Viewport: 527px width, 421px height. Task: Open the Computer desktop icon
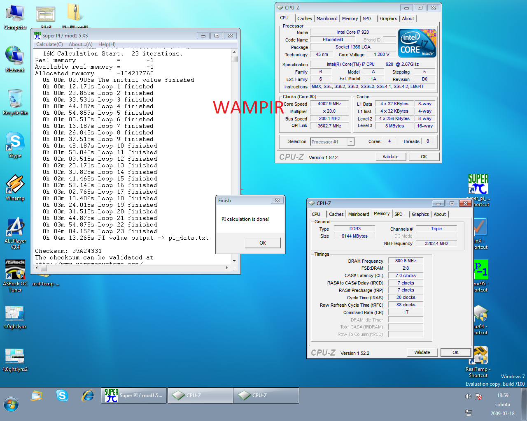click(15, 17)
